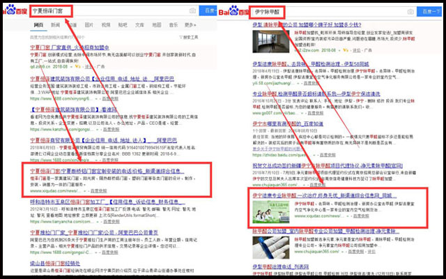
Task: Click the green URL qd.zsb9.cn
Action: (x=40, y=67)
